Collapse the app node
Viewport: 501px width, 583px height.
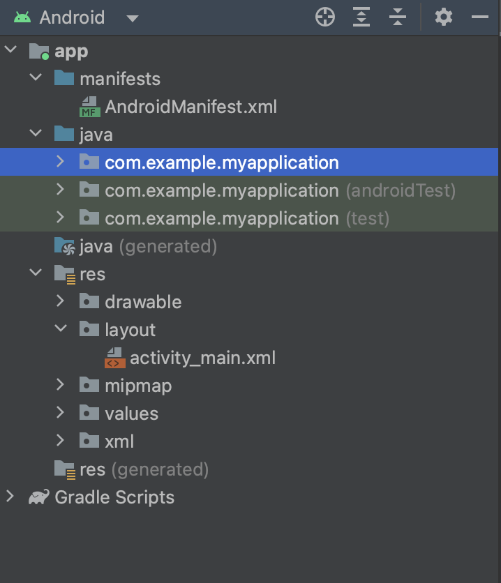(x=10, y=50)
